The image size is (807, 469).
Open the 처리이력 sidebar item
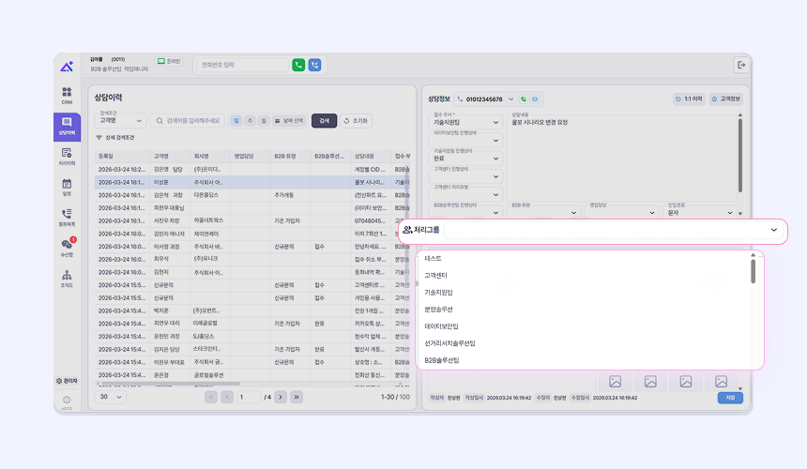[67, 157]
